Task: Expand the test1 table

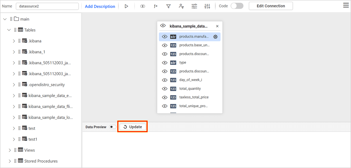Action: [14, 139]
